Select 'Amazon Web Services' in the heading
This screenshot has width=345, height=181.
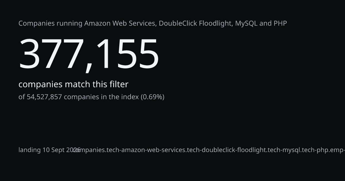120,24
